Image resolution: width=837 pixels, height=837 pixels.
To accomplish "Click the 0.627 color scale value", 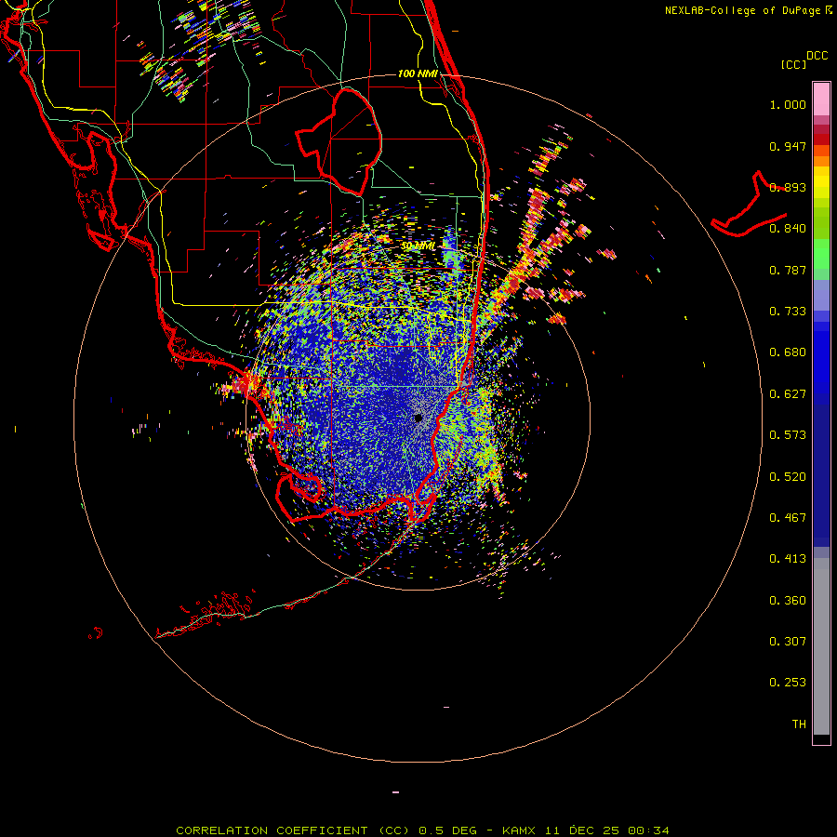I will click(x=788, y=394).
